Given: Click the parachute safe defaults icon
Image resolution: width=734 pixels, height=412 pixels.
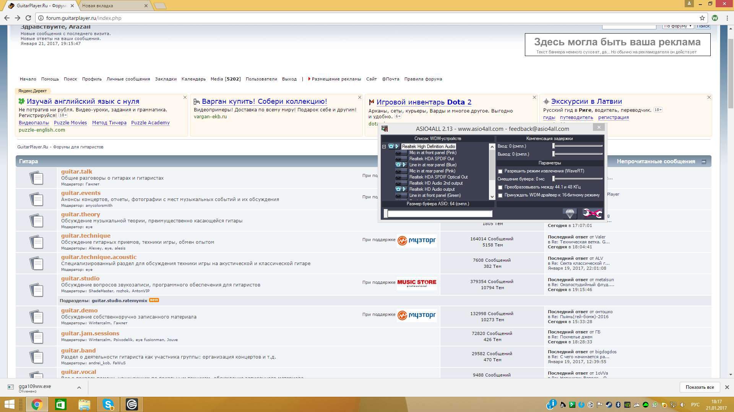Looking at the screenshot, I should click(x=570, y=214).
